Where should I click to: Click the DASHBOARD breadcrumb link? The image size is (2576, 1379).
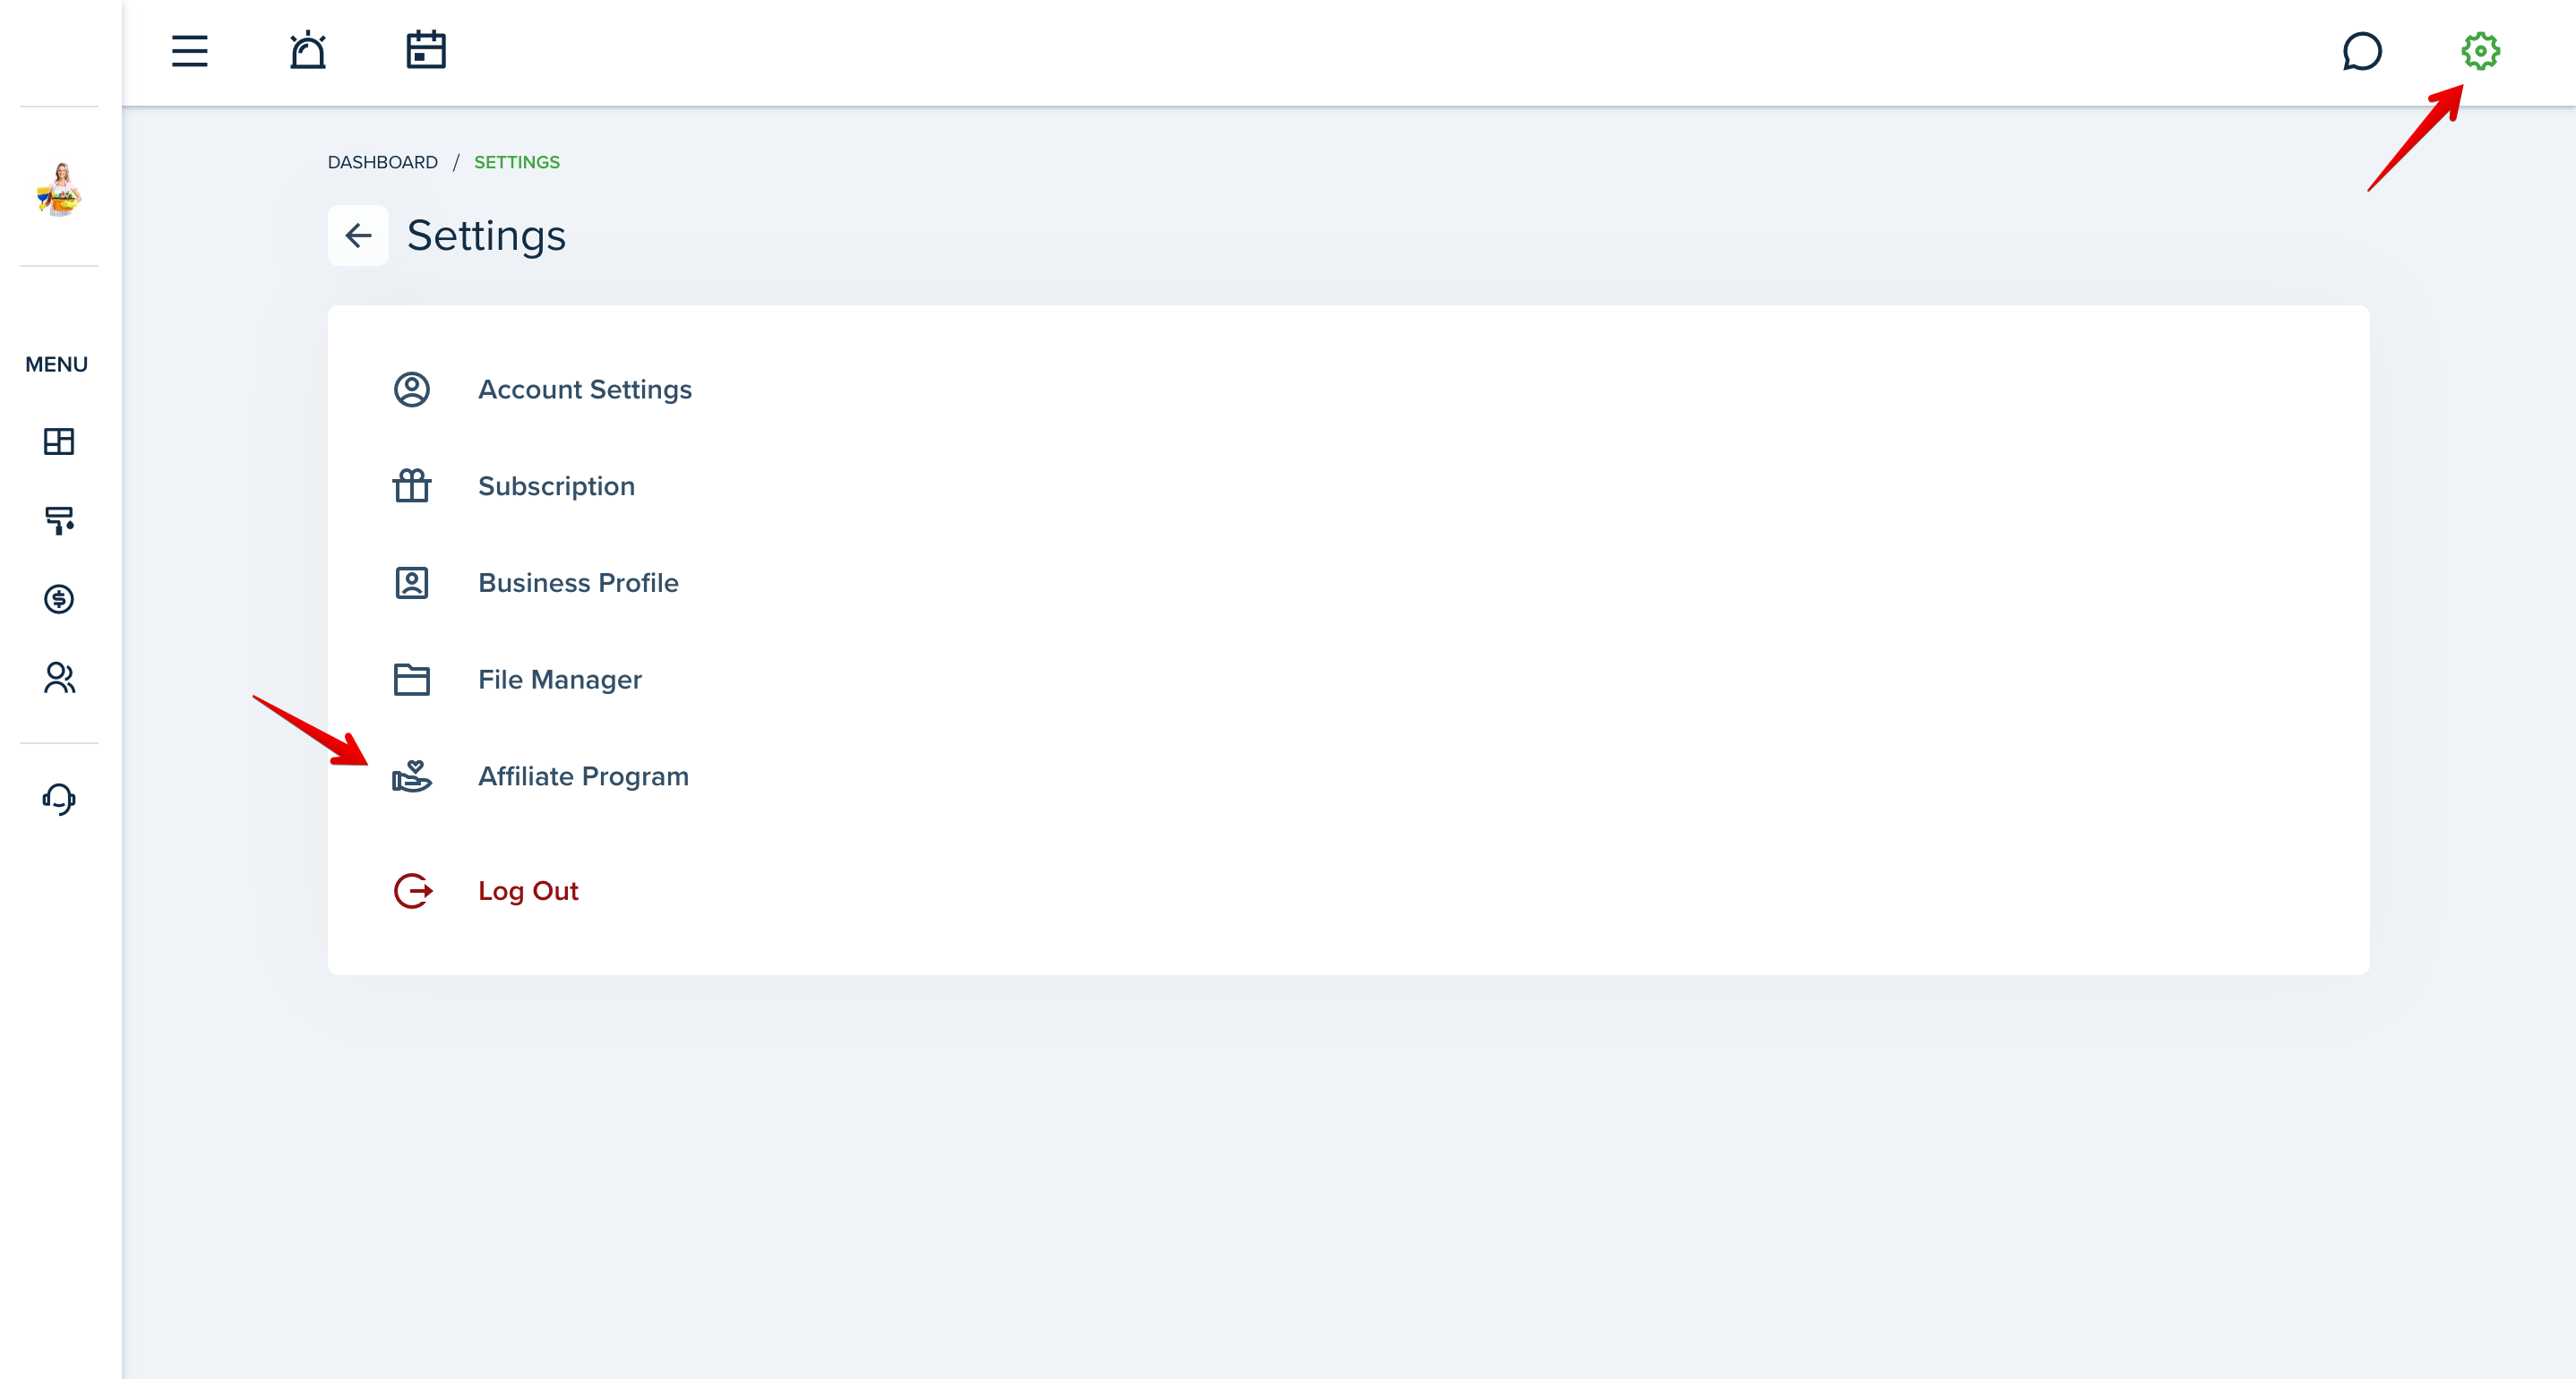point(383,162)
